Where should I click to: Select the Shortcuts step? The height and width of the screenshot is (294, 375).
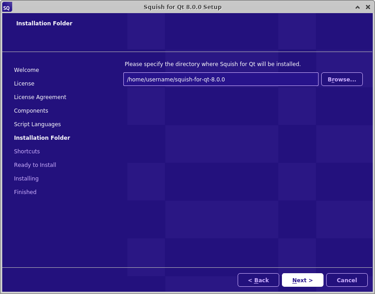(27, 151)
